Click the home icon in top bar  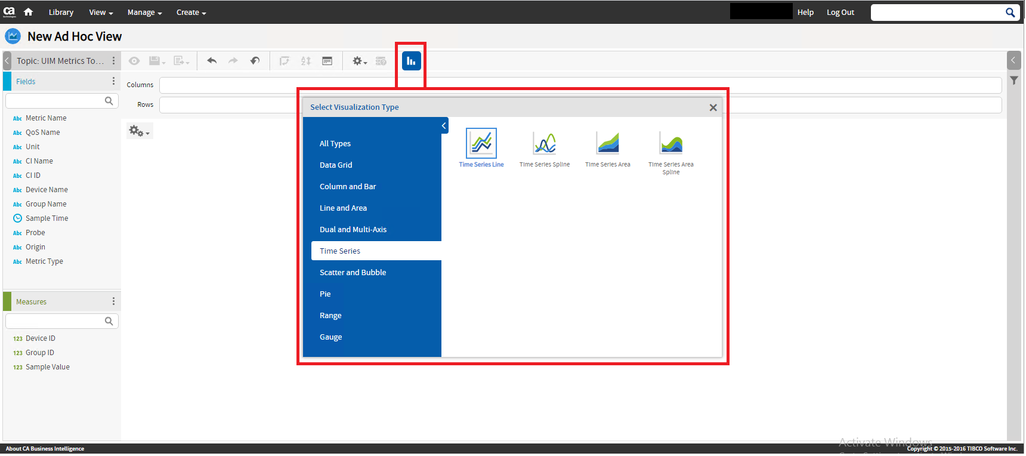(28, 12)
